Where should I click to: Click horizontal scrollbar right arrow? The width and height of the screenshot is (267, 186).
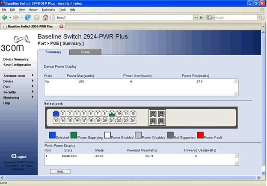259,177
